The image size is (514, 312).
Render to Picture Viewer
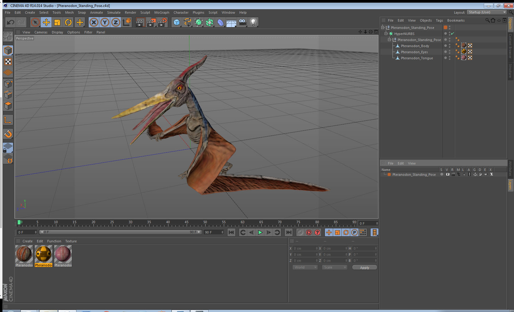[x=151, y=22]
